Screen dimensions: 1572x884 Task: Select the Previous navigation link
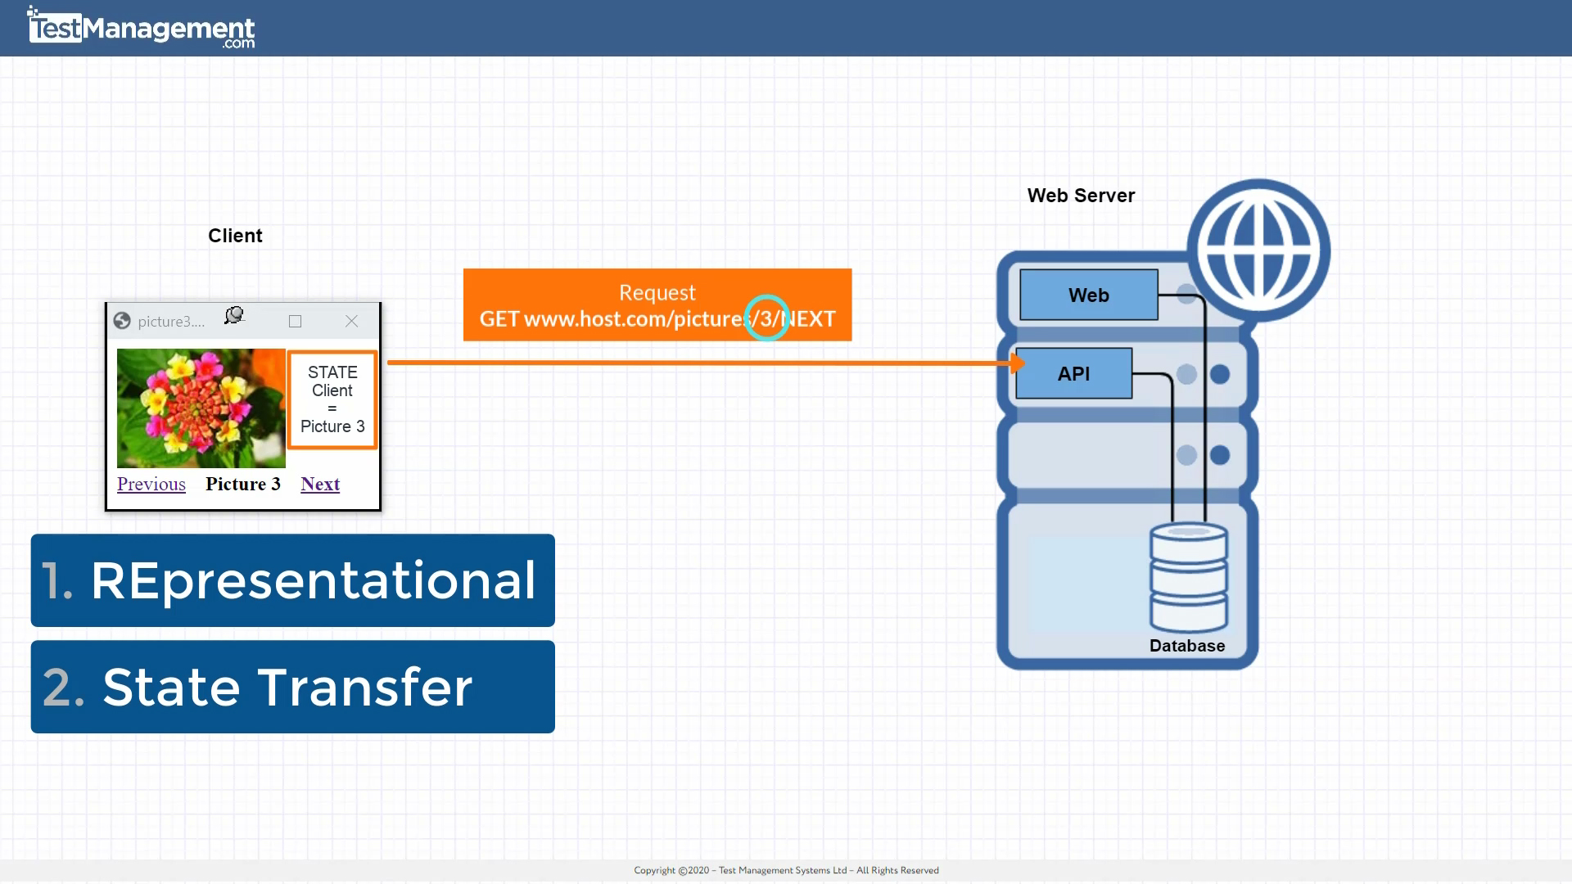(151, 484)
